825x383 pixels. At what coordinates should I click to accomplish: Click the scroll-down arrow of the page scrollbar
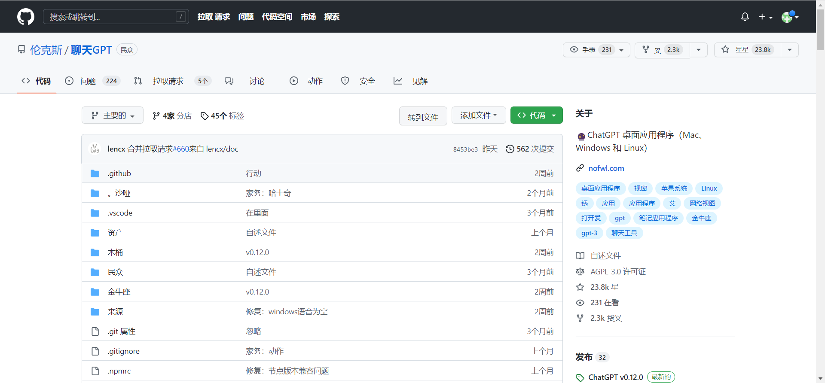pos(820,379)
